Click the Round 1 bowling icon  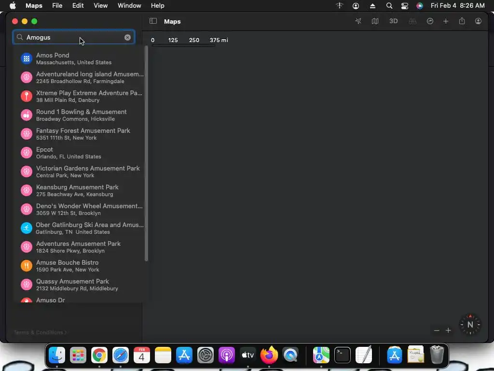point(27,115)
